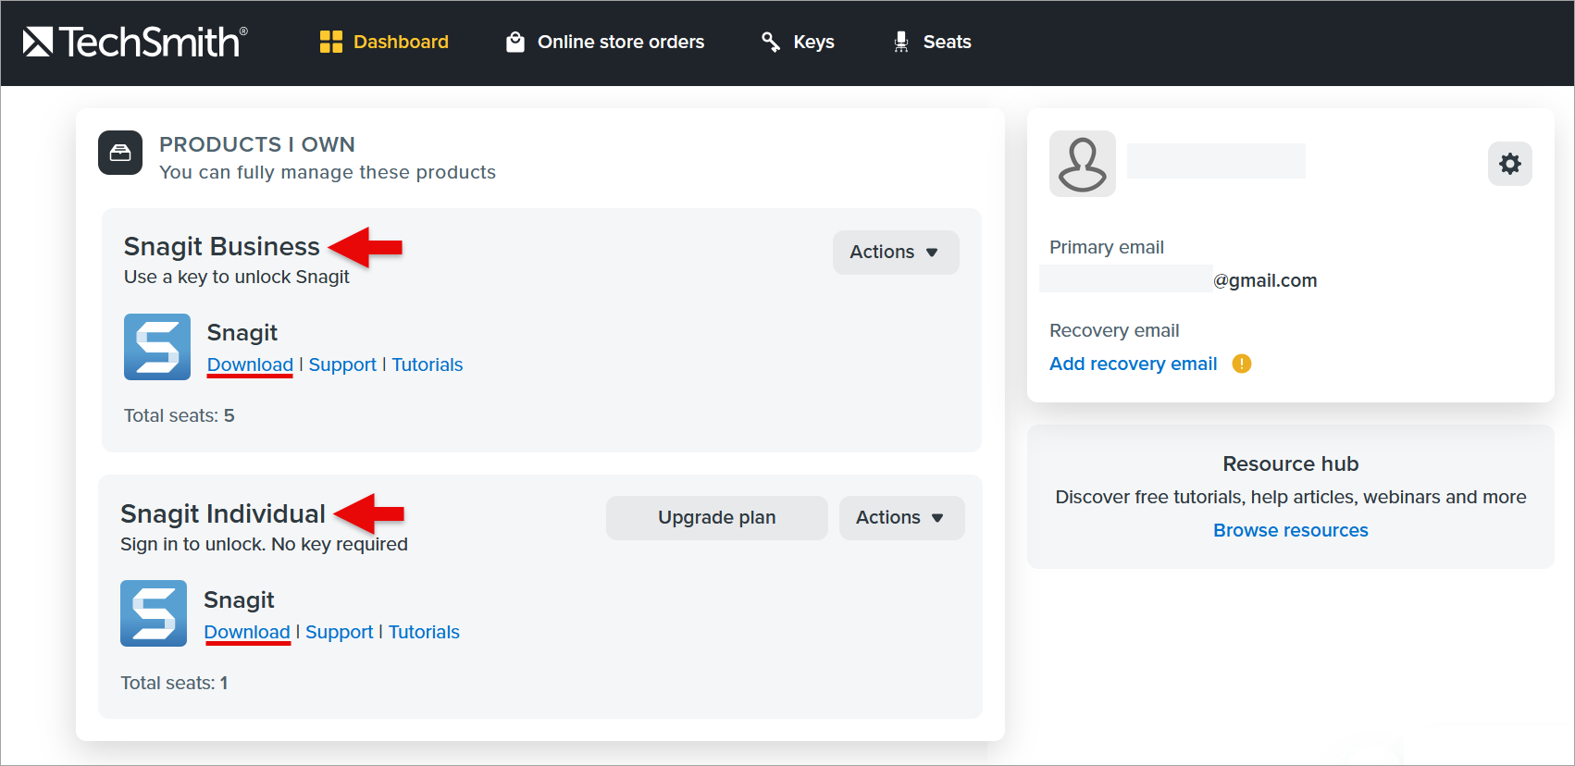1575x766 pixels.
Task: Click the shopping bag icon for store orders
Action: [515, 42]
